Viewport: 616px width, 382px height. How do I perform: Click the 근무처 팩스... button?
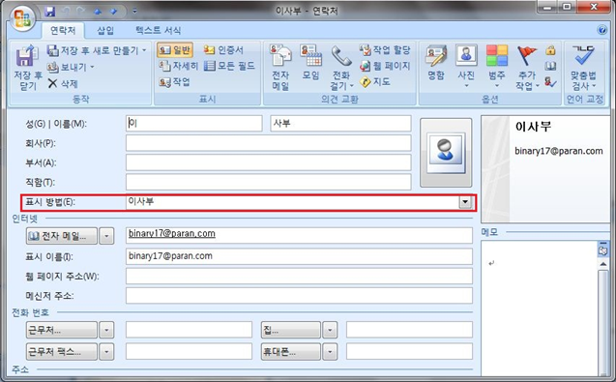click(62, 351)
